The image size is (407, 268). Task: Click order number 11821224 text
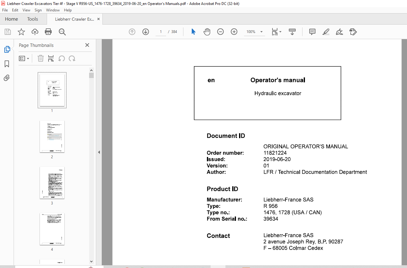pyautogui.click(x=275, y=153)
